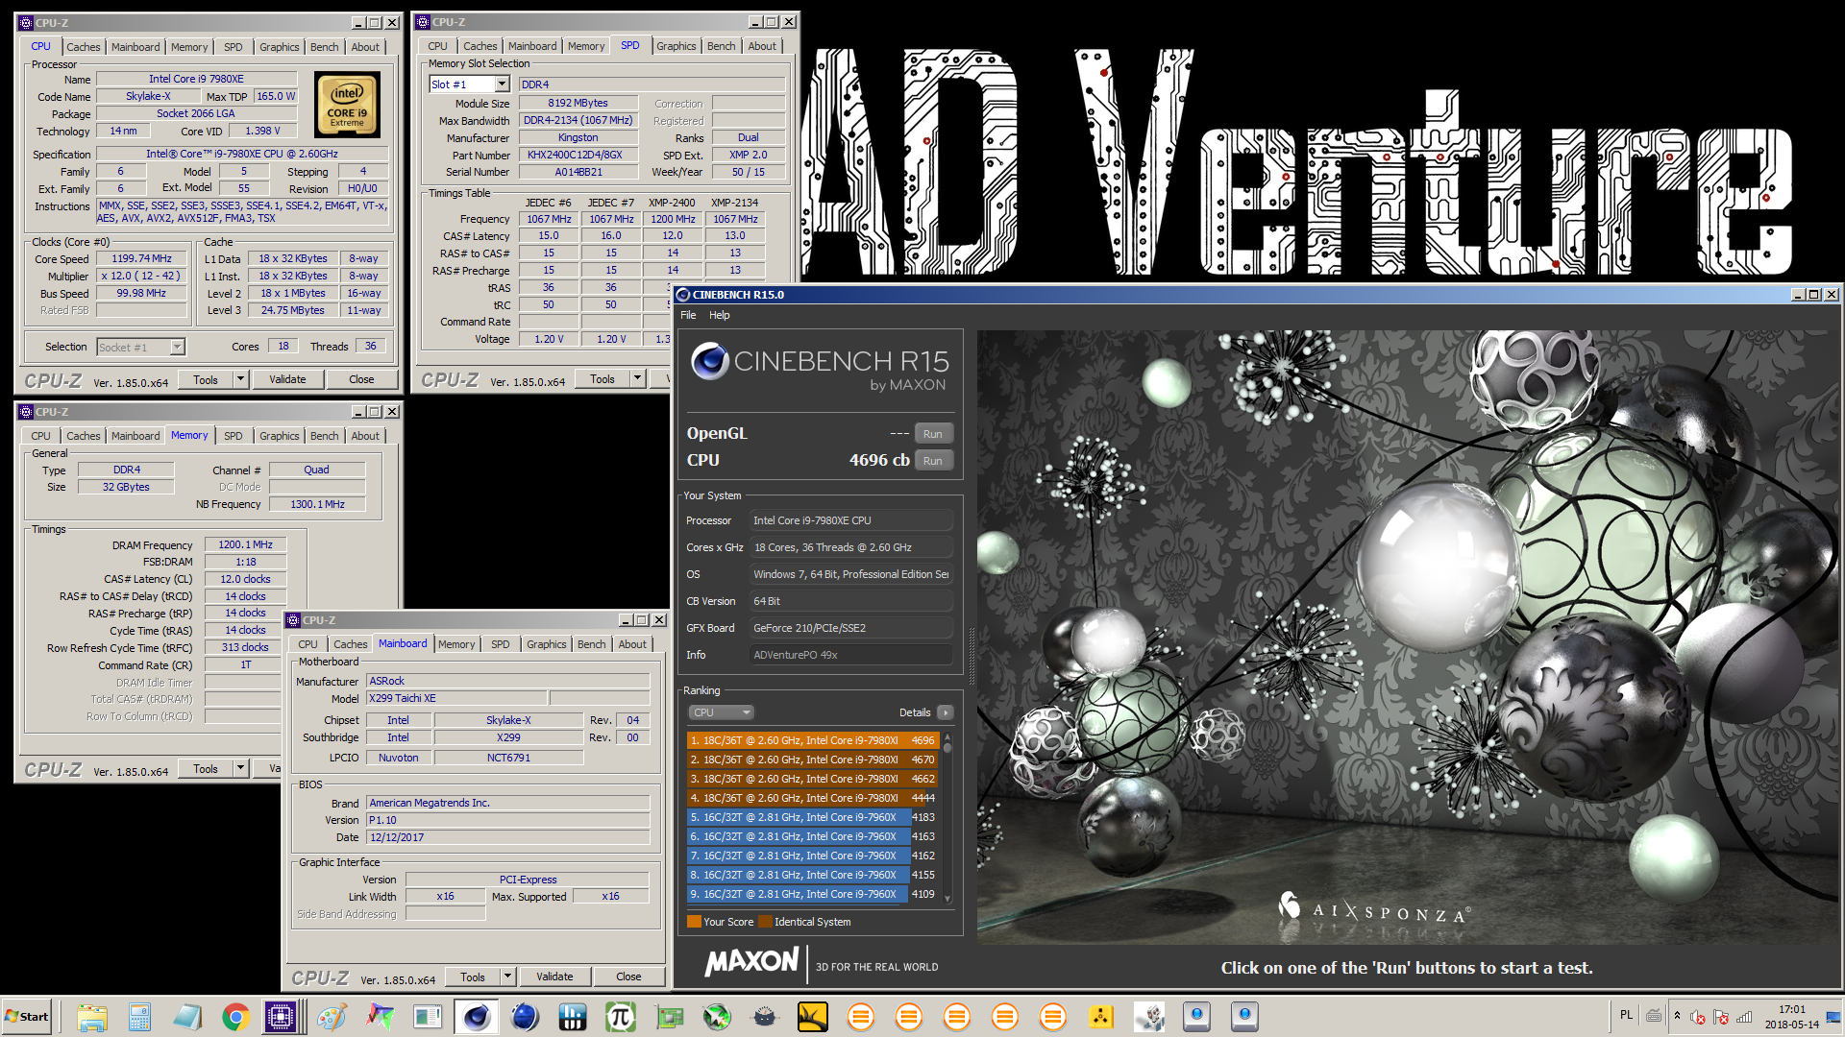Click the Cinebench R15.0 title bar icon
The width and height of the screenshot is (1845, 1037).
(x=683, y=295)
